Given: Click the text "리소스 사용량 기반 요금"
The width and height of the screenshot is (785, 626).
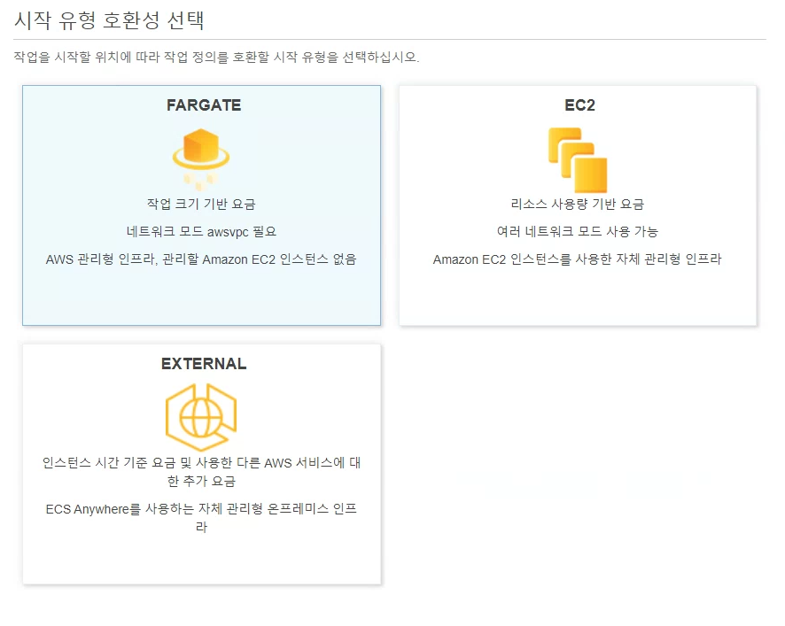Looking at the screenshot, I should tap(578, 204).
